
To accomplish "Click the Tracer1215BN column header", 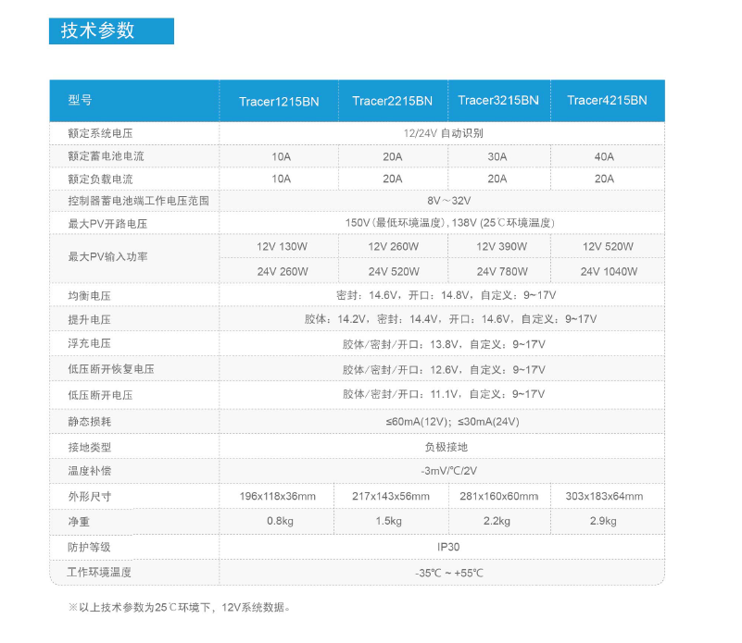I will click(279, 102).
